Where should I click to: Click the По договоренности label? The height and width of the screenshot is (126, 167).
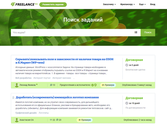(135, 108)
